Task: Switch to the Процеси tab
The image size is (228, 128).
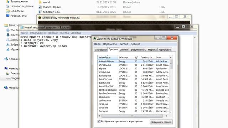Action: click(x=113, y=49)
